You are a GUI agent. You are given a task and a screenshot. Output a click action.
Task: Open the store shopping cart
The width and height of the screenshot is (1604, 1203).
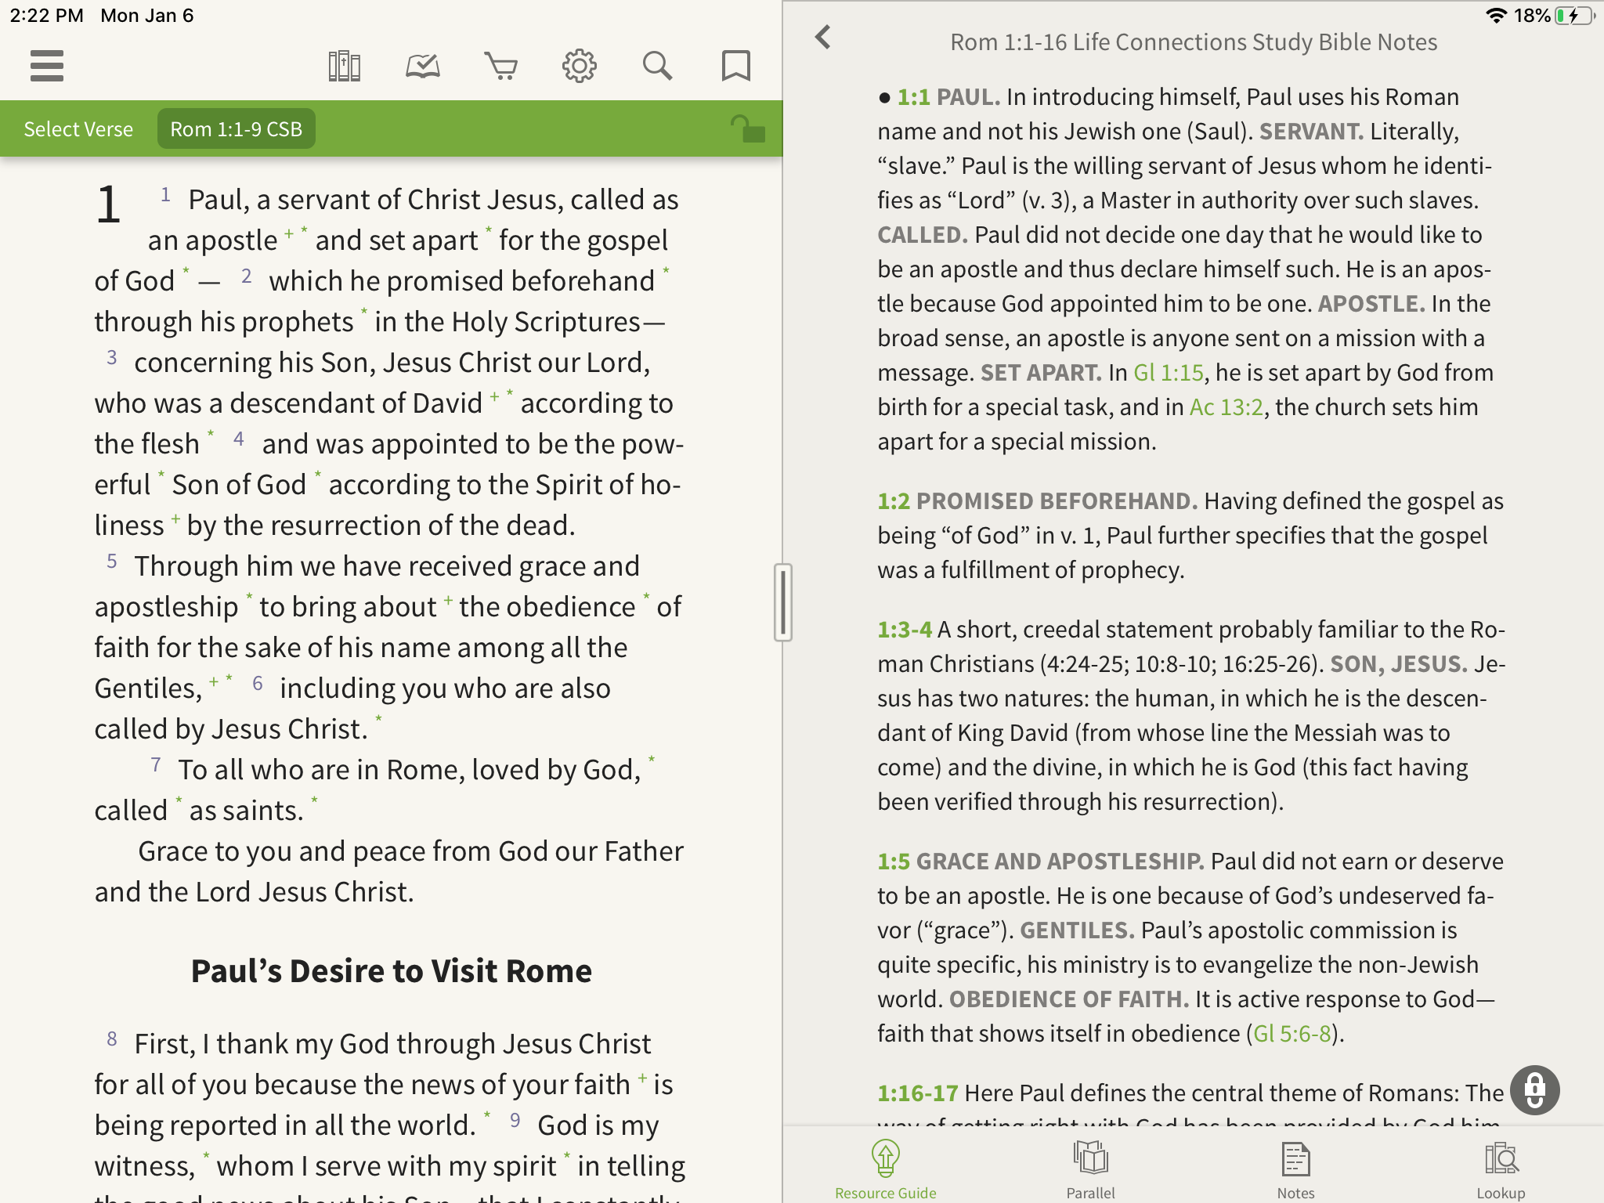coord(500,66)
